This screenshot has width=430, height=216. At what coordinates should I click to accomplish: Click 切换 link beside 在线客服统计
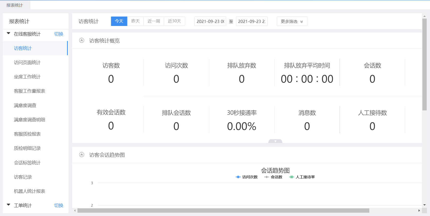point(59,34)
